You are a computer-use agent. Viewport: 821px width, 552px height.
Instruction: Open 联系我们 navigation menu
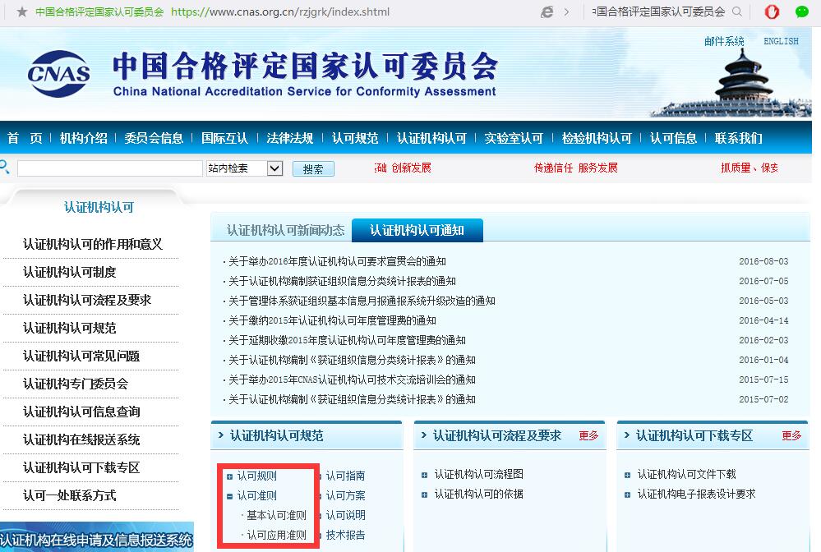coord(738,138)
